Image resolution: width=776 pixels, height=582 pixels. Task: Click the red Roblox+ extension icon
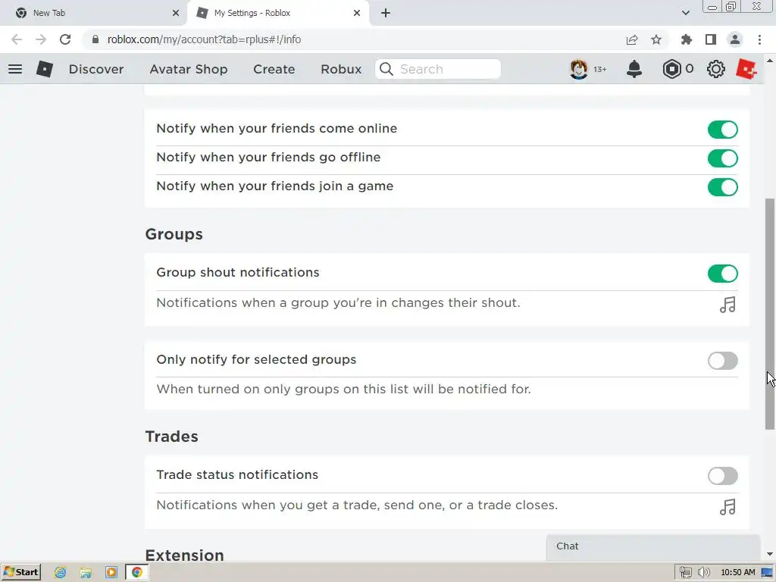[x=746, y=69]
